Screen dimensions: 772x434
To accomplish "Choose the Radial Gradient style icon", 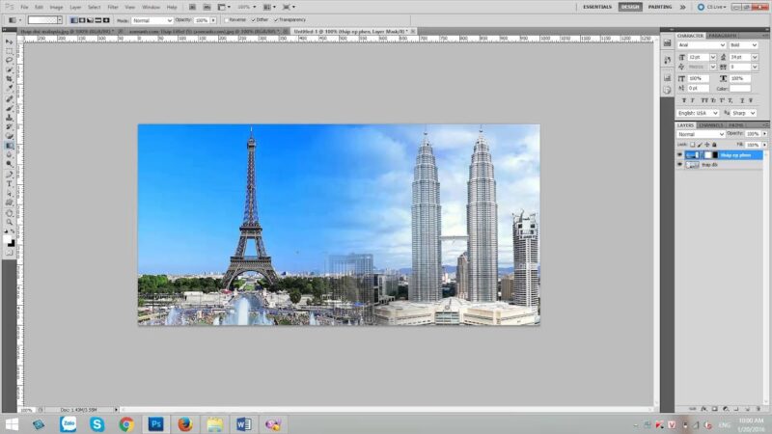I will point(82,20).
